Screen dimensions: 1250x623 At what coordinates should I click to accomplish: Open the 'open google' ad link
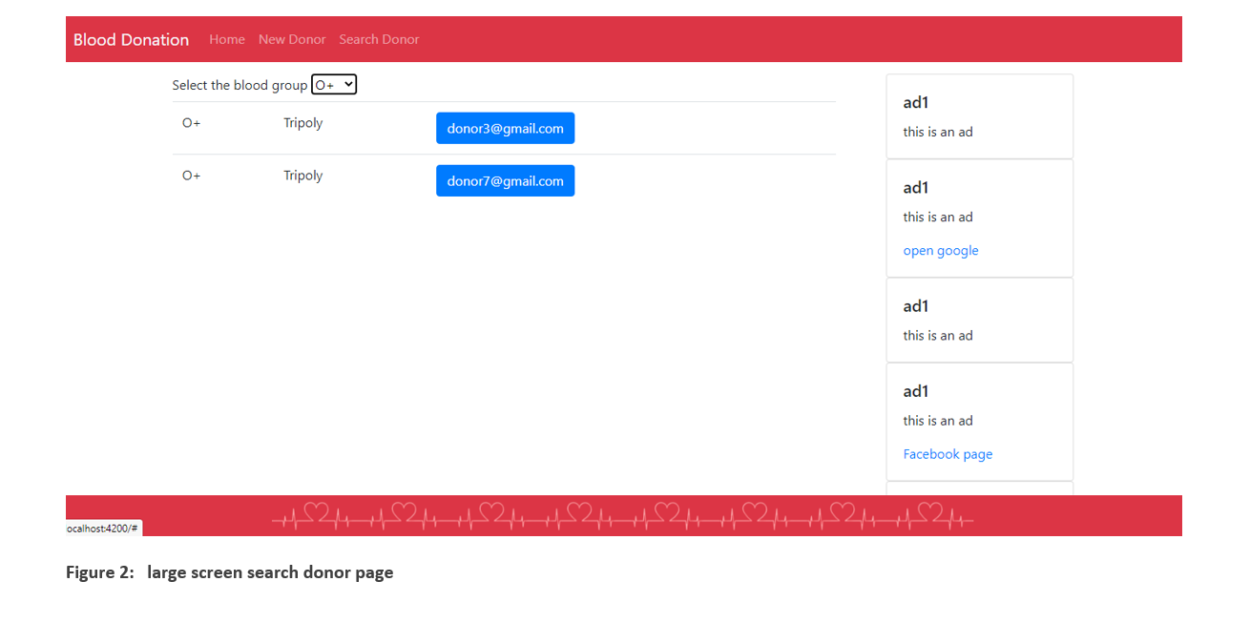(x=941, y=250)
